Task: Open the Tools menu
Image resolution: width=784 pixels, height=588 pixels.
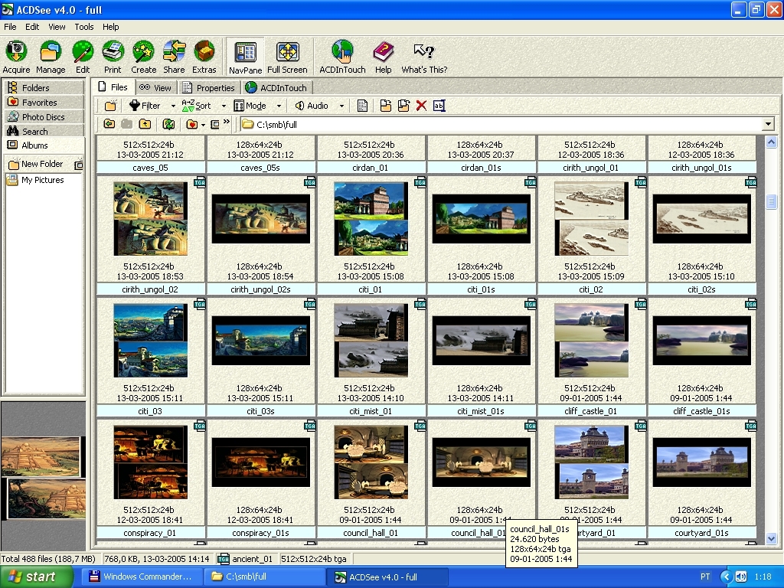Action: click(84, 27)
